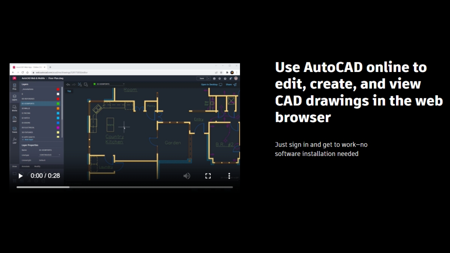Image resolution: width=450 pixels, height=253 pixels.
Task: Click Open in Desktop
Action: [211, 85]
